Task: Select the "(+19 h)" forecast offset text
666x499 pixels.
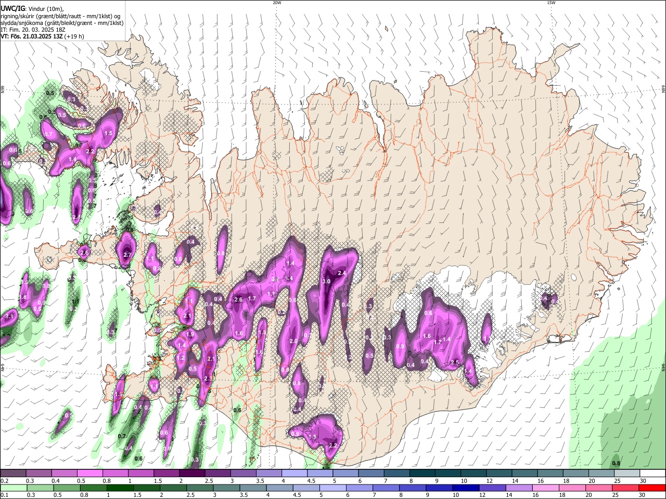Action: click(x=73, y=36)
